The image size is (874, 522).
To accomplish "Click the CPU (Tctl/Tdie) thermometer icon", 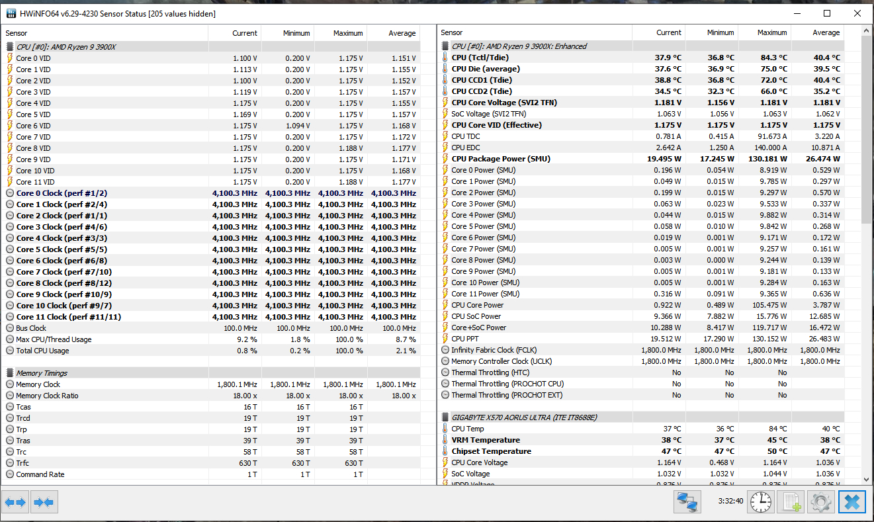I will click(x=445, y=58).
